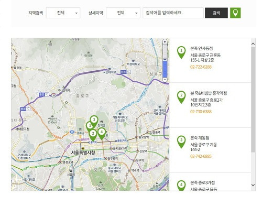Screen dimensions: 262x206
Task: Click the store list scrollbar up arrow
Action: [253, 44]
